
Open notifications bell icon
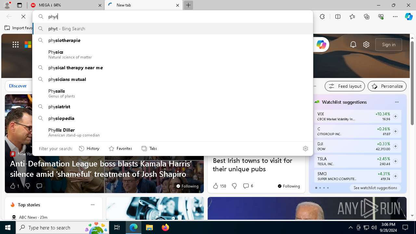[x=353, y=45]
